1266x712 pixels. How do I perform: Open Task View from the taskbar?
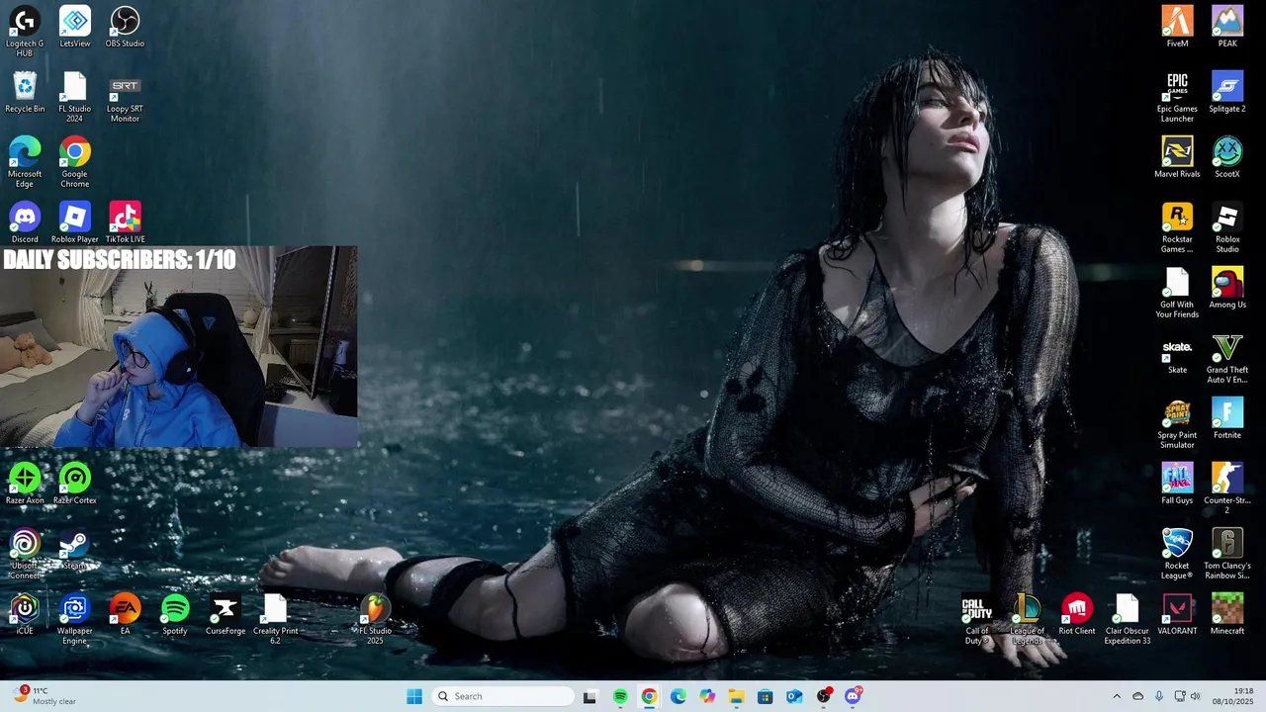tap(590, 696)
